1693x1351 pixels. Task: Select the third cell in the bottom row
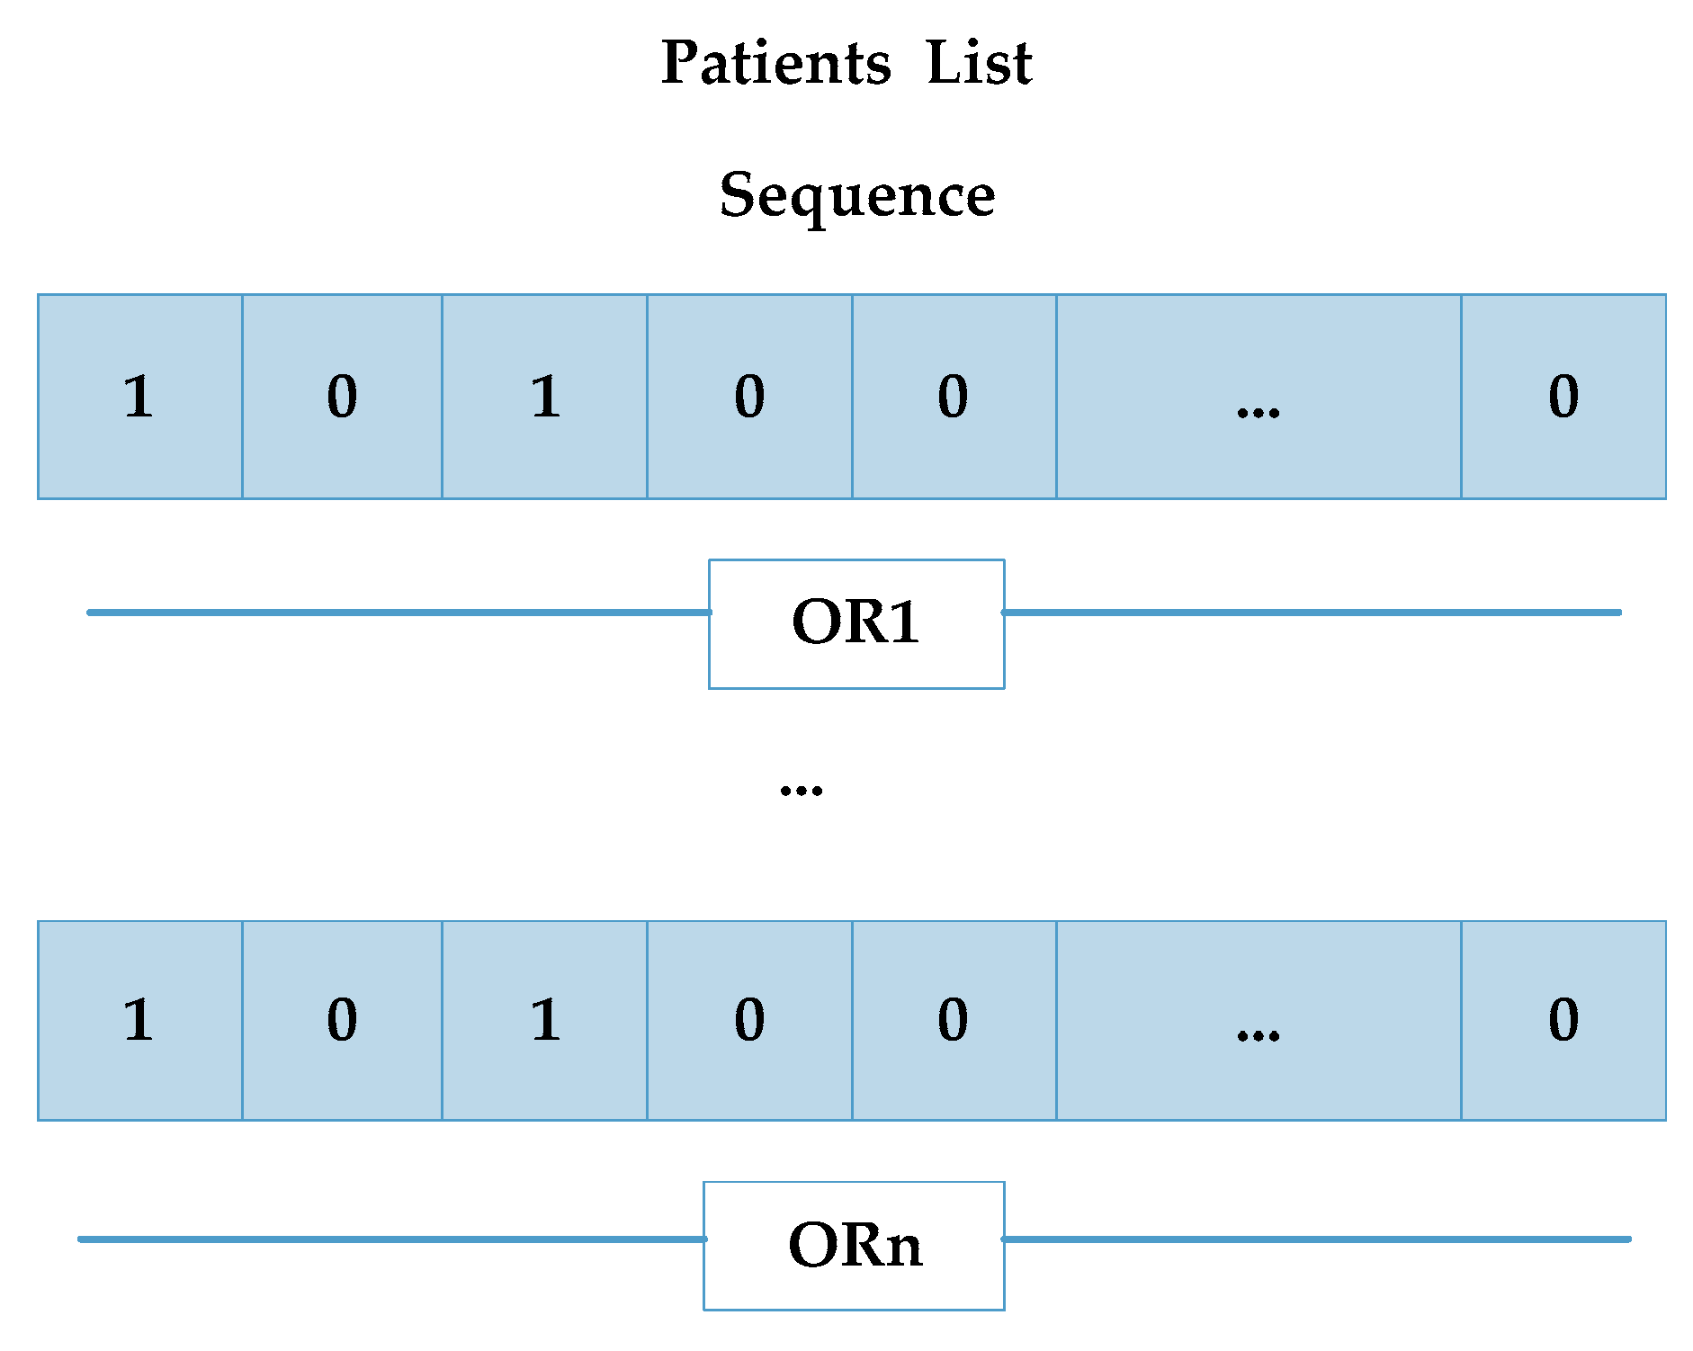point(544,1021)
